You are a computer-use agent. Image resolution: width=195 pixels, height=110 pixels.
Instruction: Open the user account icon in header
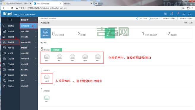tap(189, 14)
